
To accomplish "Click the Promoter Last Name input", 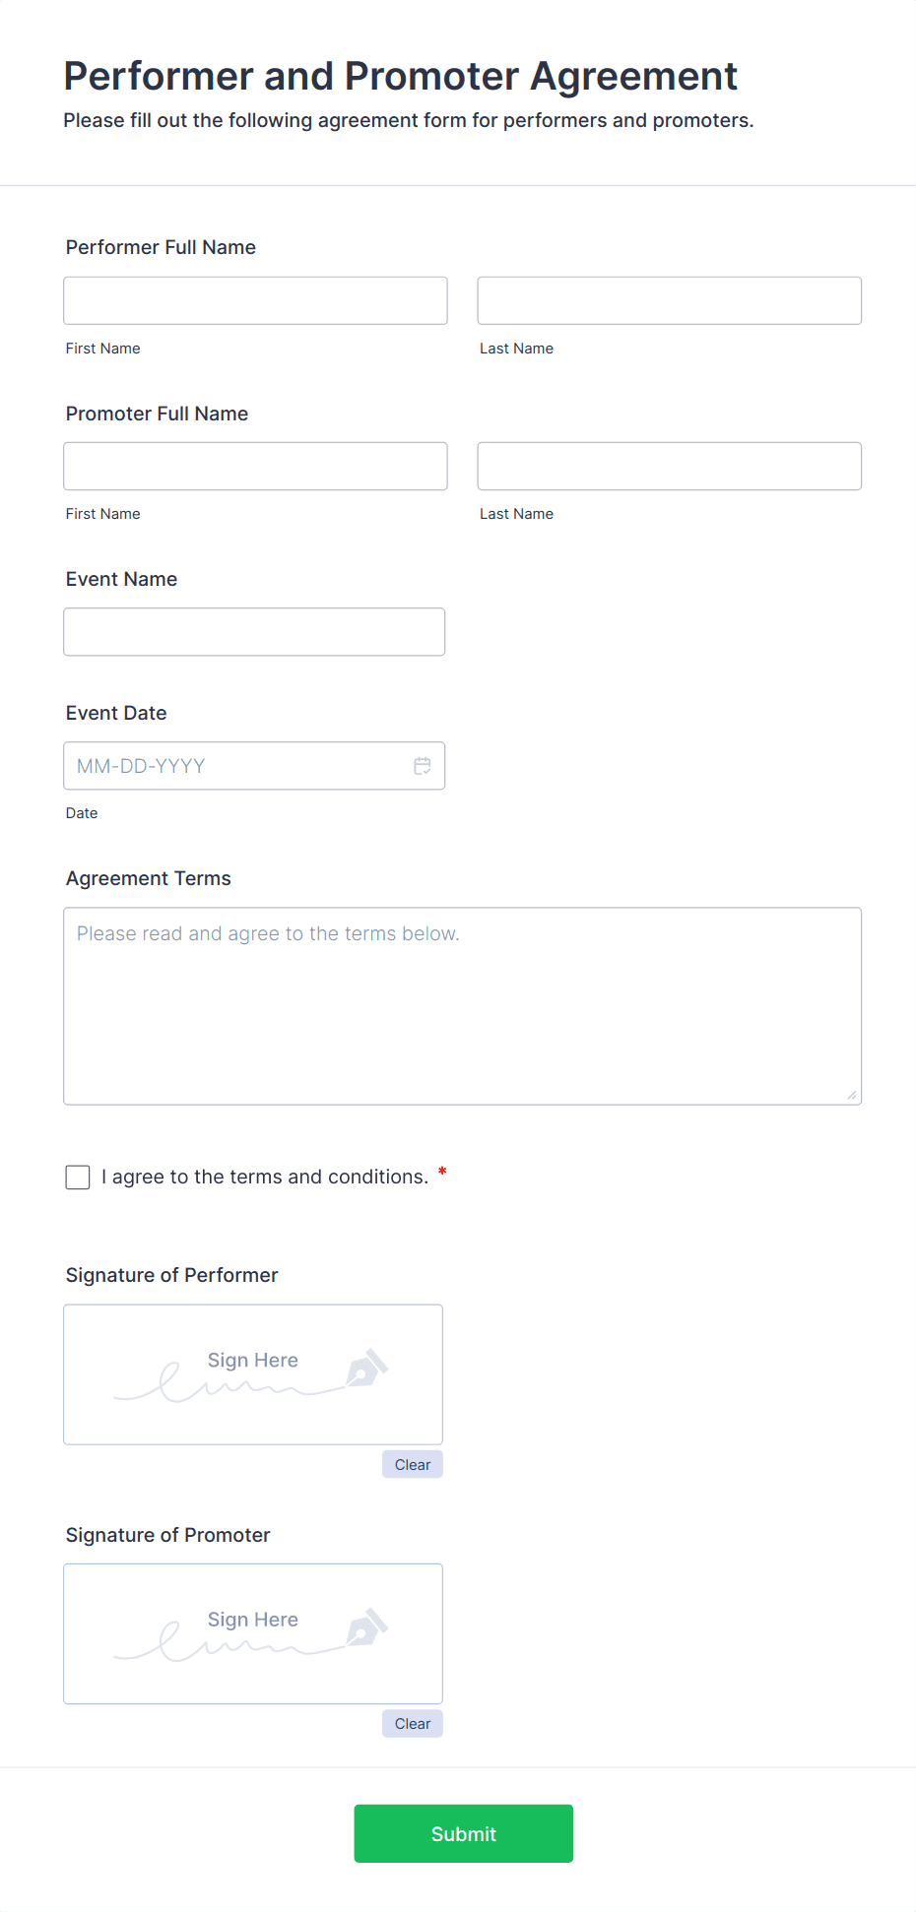I will (668, 466).
